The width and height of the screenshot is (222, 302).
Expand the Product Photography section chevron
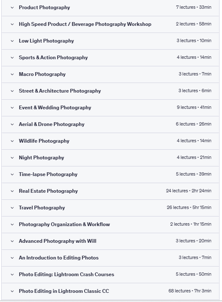(12, 8)
